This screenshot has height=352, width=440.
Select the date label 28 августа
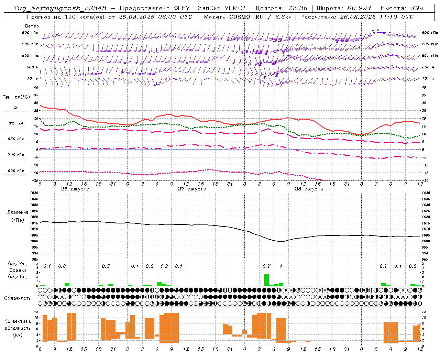click(309, 189)
